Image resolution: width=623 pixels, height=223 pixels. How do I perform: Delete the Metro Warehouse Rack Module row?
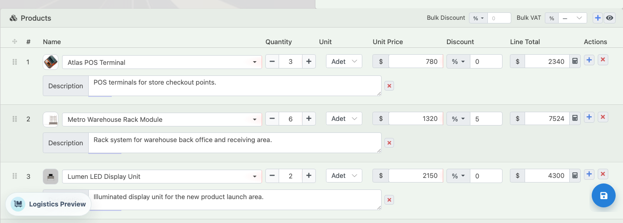603,117
